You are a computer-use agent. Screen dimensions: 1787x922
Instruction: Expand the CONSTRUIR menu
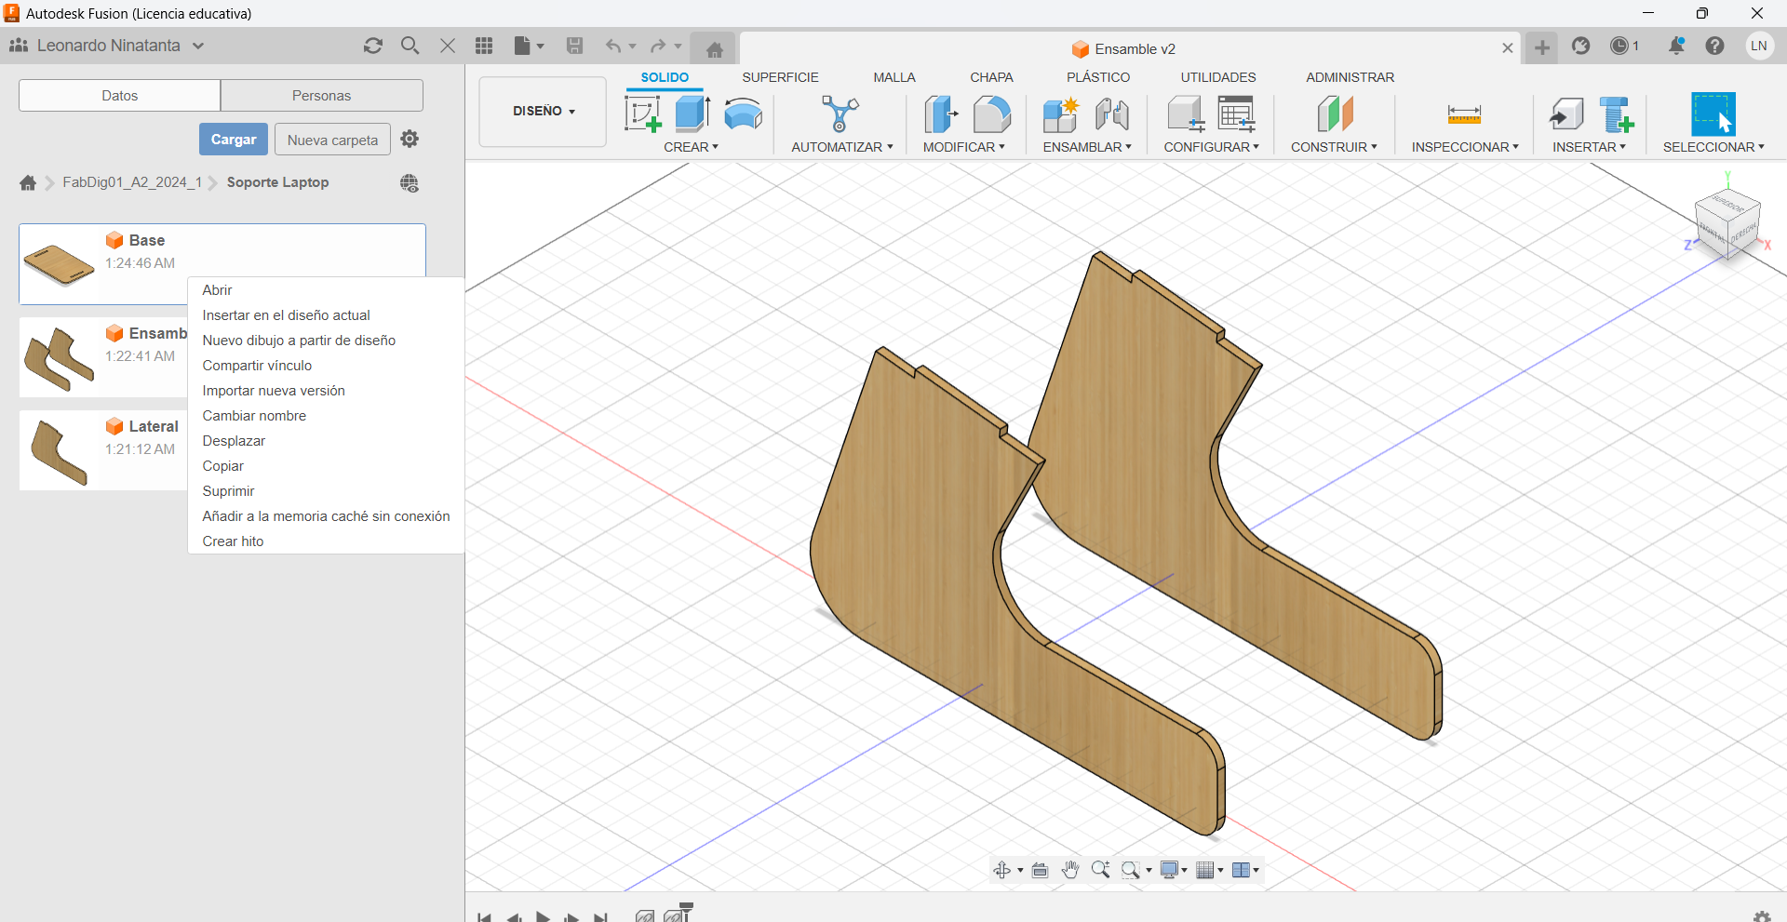(x=1334, y=147)
